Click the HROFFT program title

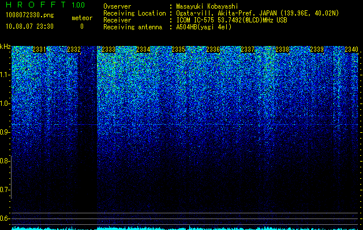[x=36, y=5]
